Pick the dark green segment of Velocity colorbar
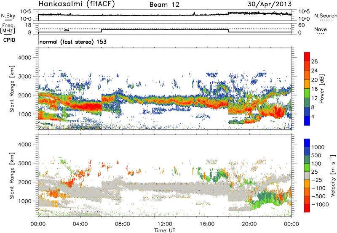Image resolution: width=337 pixels, height=233 pixels. coord(307,159)
